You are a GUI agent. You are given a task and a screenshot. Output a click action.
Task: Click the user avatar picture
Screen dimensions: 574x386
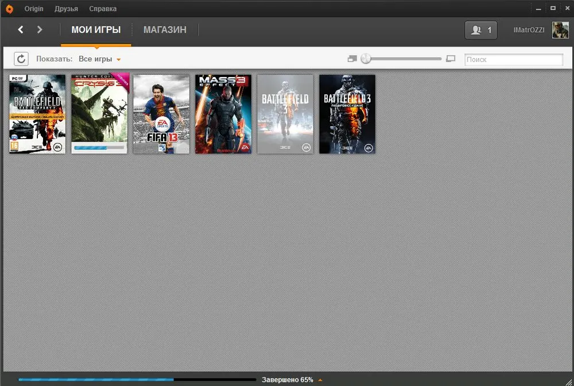pyautogui.click(x=560, y=30)
